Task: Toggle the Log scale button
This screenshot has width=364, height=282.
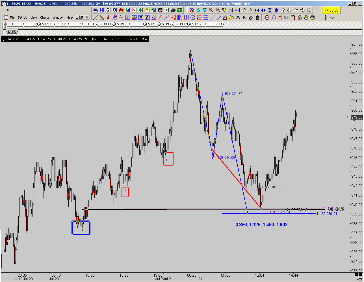Action: click(237, 10)
